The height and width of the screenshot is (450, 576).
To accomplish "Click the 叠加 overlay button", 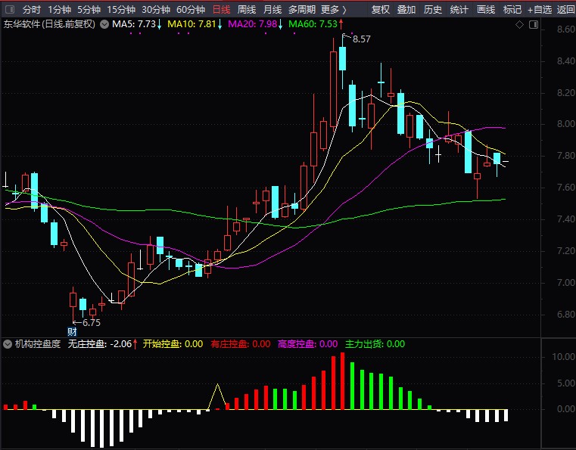I will (406, 10).
